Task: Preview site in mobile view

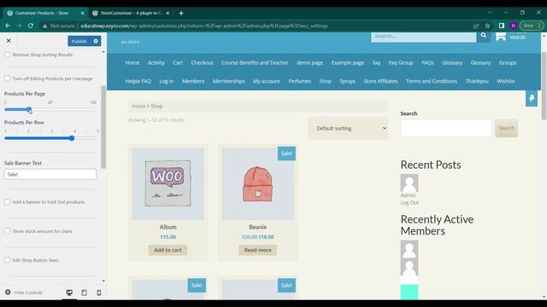Action: [99, 293]
